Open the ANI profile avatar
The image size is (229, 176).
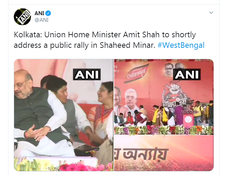(22, 17)
